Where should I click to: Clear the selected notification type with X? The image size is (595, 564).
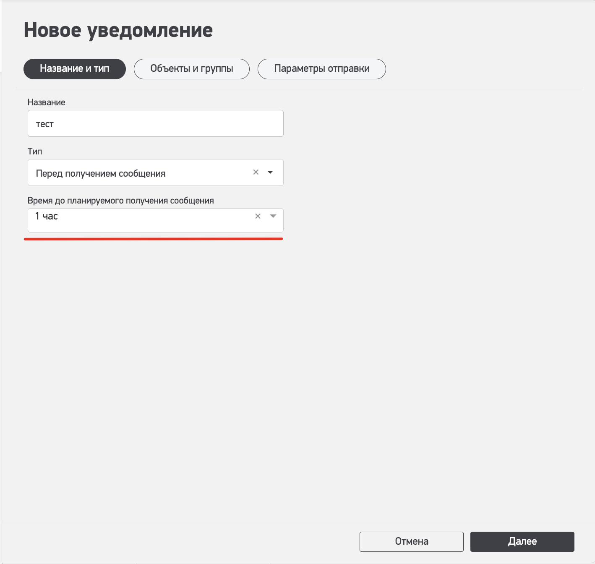(256, 172)
